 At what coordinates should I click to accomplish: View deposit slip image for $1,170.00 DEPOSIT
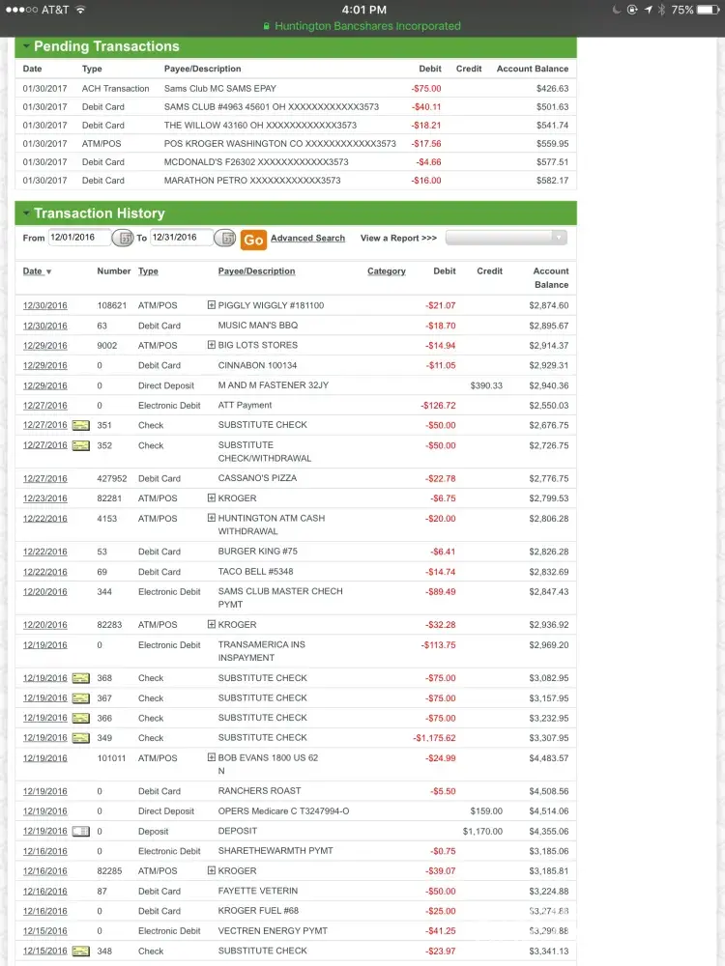pos(81,832)
